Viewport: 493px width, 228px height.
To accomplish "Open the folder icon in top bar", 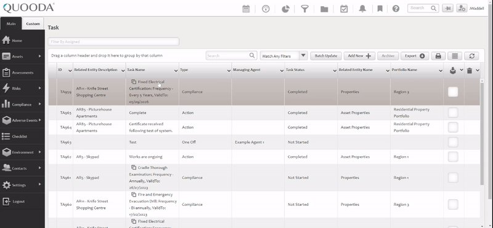I will [x=324, y=9].
